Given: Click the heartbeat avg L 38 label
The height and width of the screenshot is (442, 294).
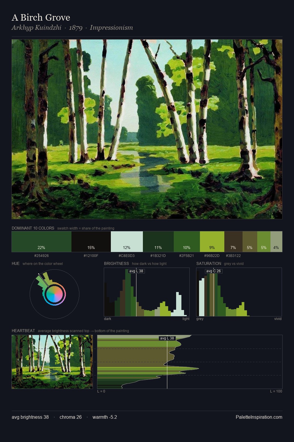Looking at the screenshot, I should pos(167,338).
